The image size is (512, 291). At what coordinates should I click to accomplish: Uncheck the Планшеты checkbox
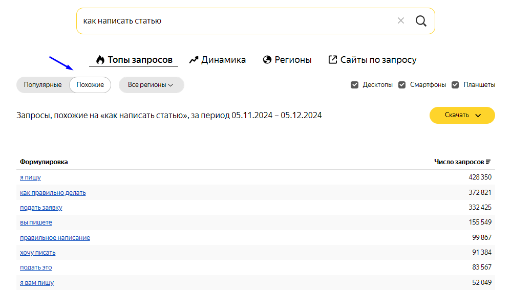(455, 85)
